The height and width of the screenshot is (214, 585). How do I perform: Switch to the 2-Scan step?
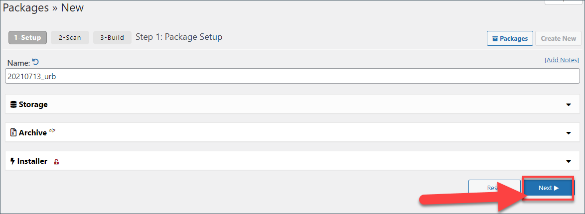pos(70,38)
